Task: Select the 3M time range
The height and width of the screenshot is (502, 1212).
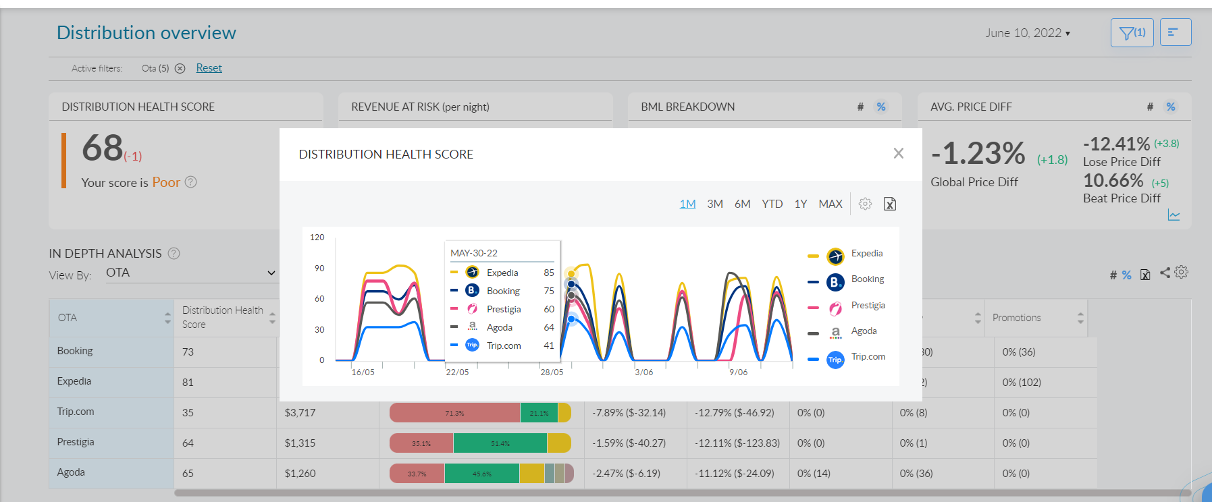Action: pyautogui.click(x=715, y=204)
